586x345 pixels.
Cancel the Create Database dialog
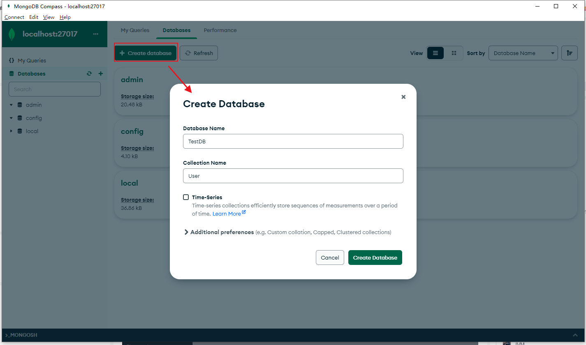click(x=330, y=258)
